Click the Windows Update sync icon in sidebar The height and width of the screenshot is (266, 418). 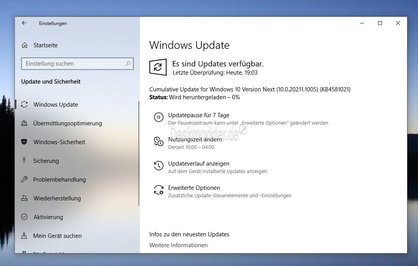click(x=24, y=104)
